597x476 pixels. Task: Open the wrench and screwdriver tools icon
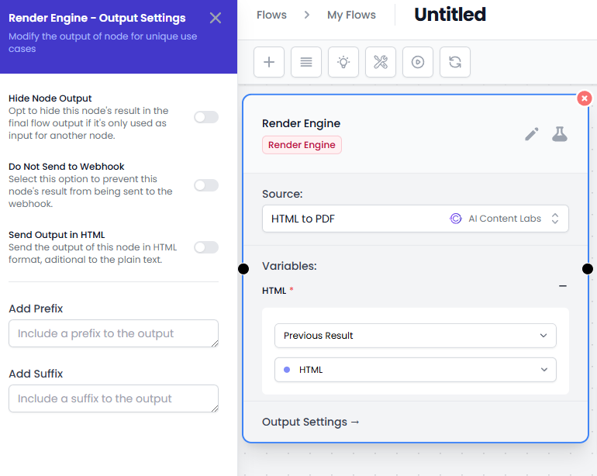pyautogui.click(x=381, y=62)
